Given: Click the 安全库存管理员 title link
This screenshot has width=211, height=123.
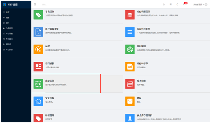Looking at the screenshot, I should click(x=145, y=115).
